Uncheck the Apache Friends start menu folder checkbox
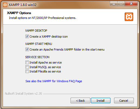This screenshot has height=109, width=140. (x=27, y=49)
